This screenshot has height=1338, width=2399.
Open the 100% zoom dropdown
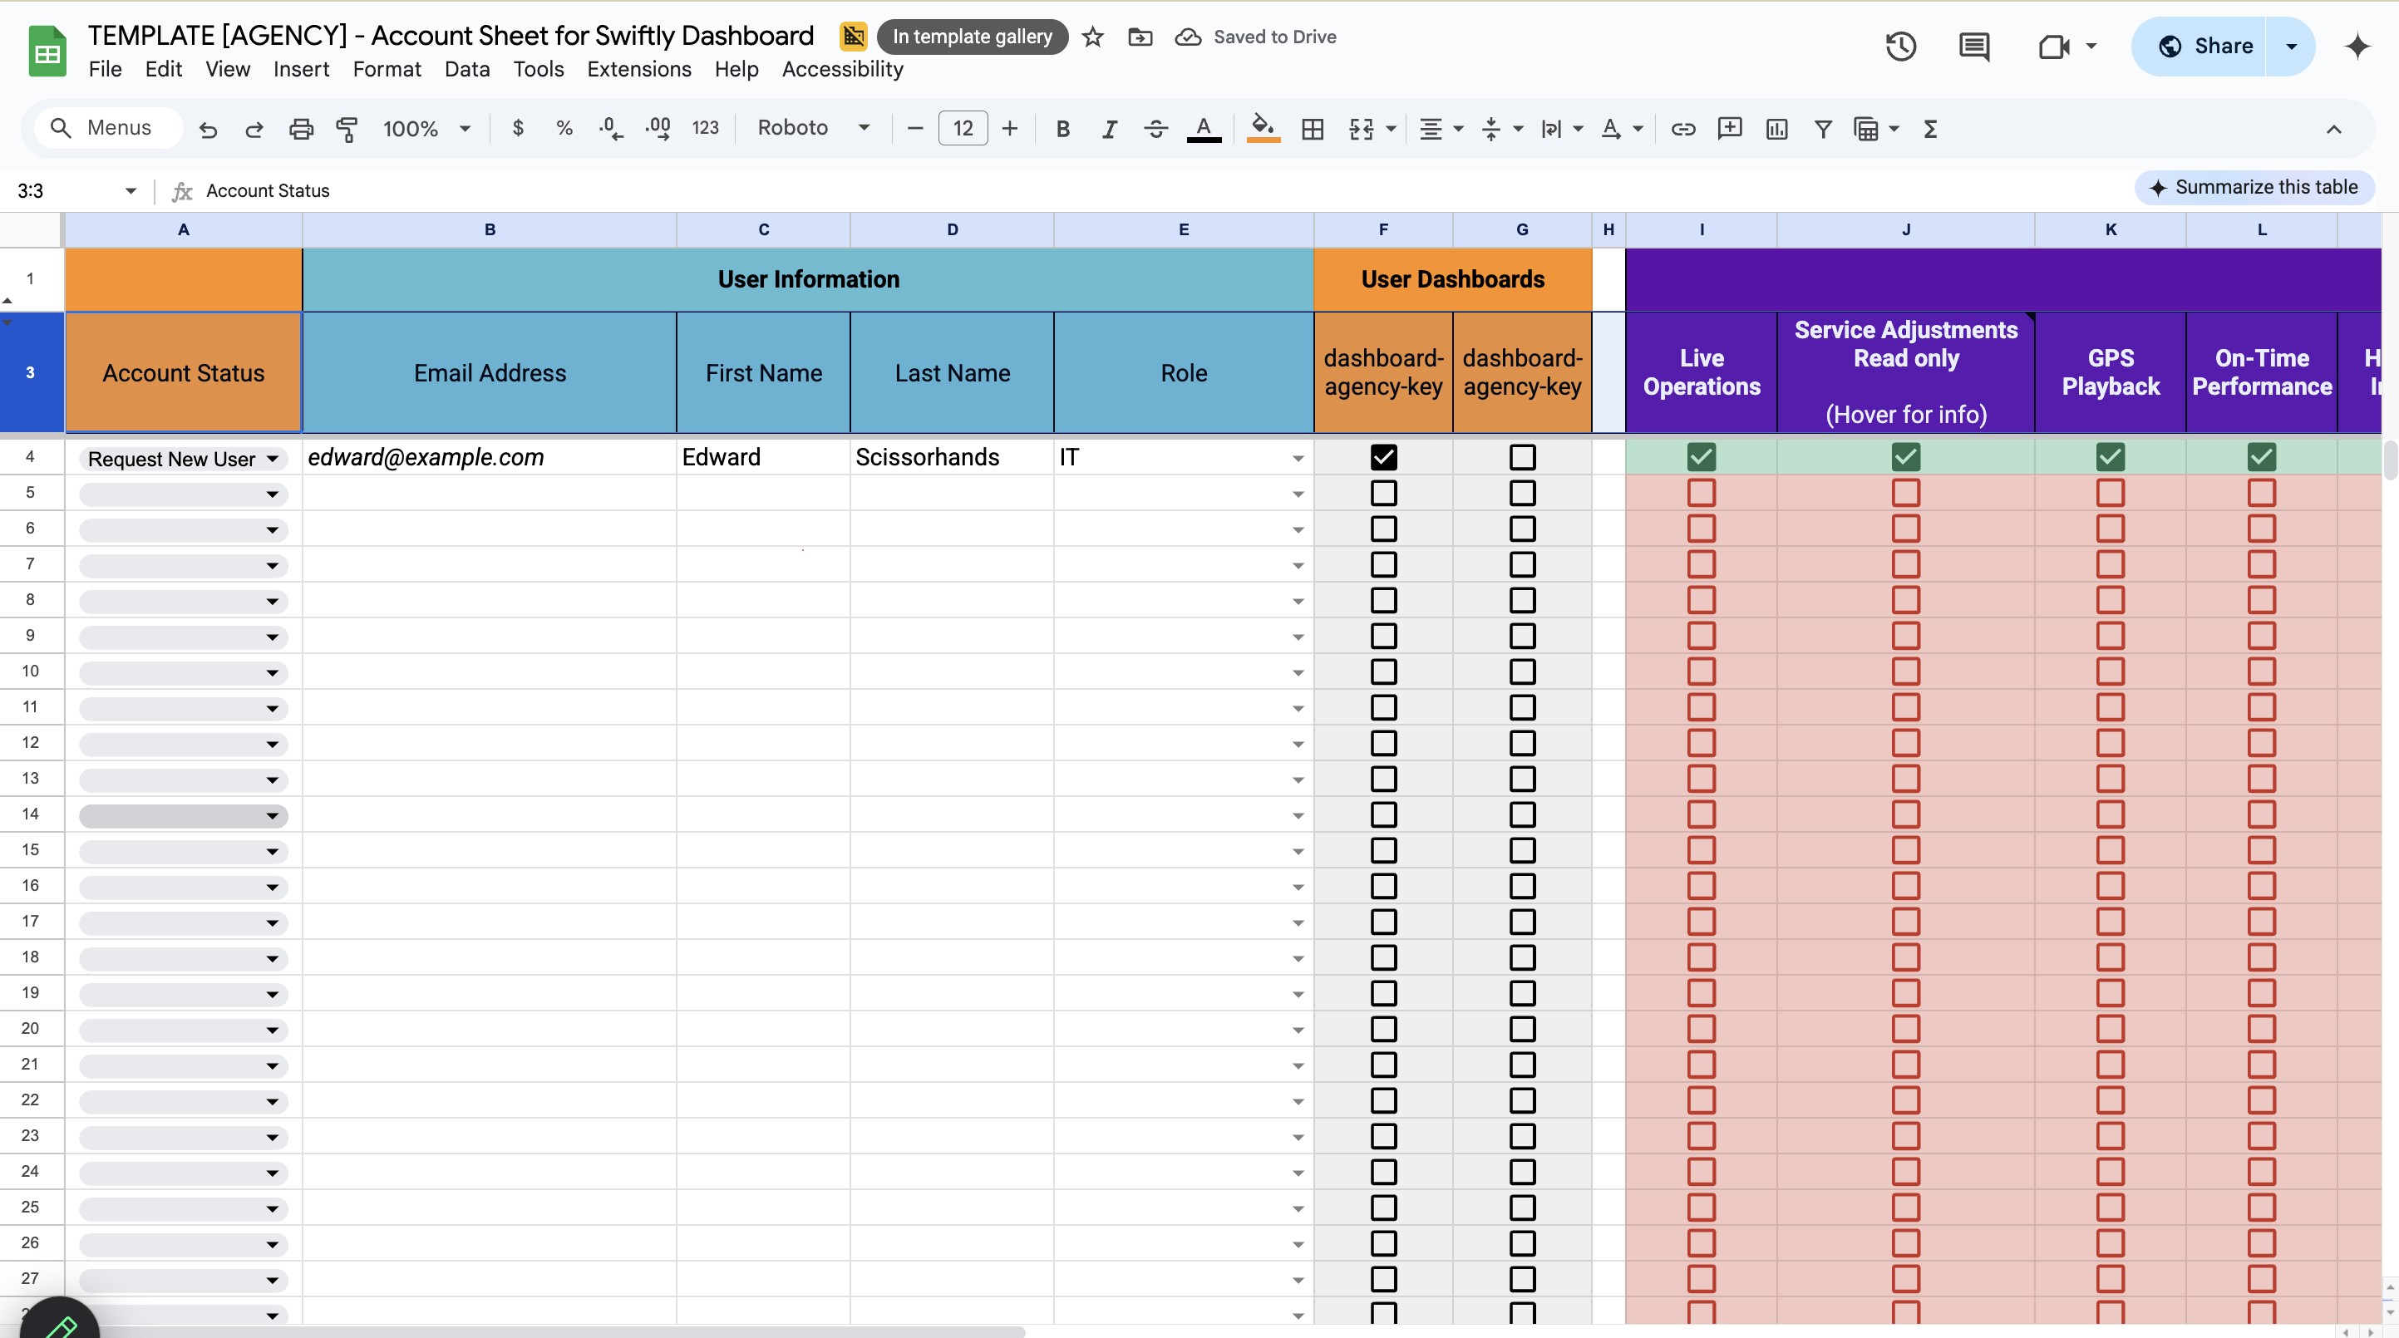coord(426,129)
